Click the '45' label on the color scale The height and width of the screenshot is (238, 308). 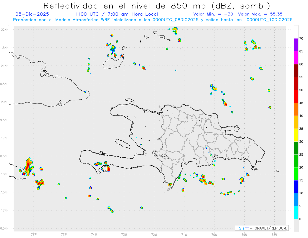tap(301, 103)
